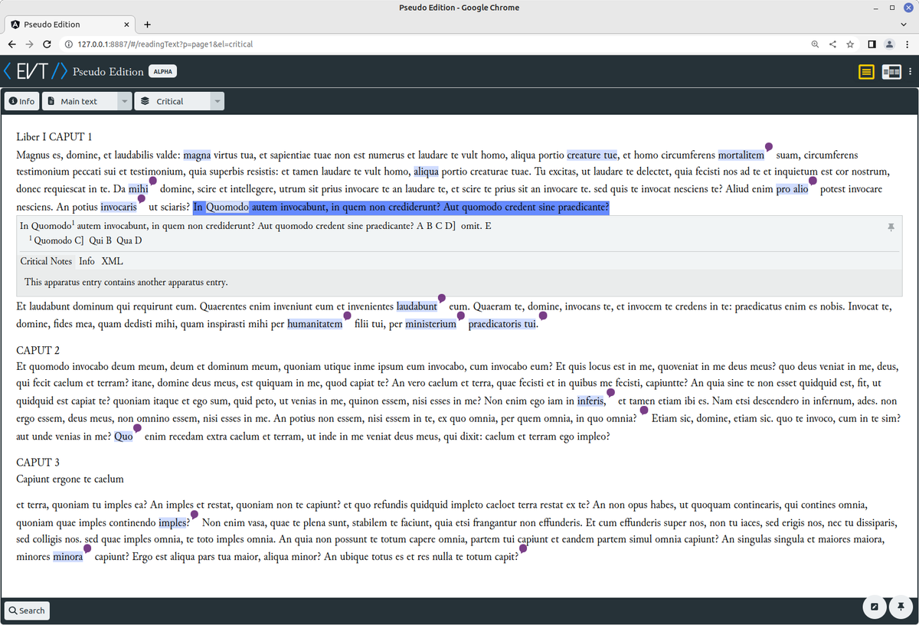This screenshot has width=919, height=625.
Task: Open note bubble after highlighted 'minora'
Action: [x=87, y=548]
